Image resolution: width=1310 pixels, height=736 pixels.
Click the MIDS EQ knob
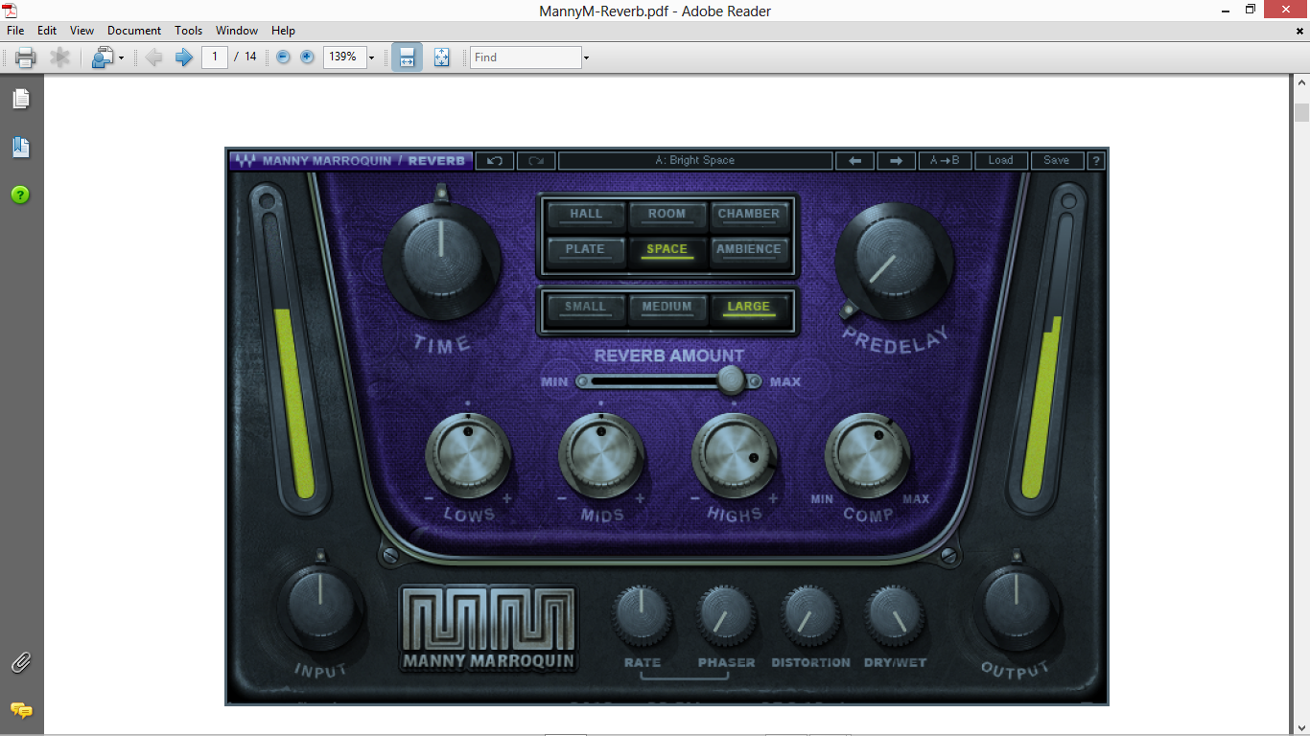pos(601,456)
